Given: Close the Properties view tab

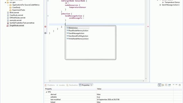Looking at the screenshot, I should point(91,85).
